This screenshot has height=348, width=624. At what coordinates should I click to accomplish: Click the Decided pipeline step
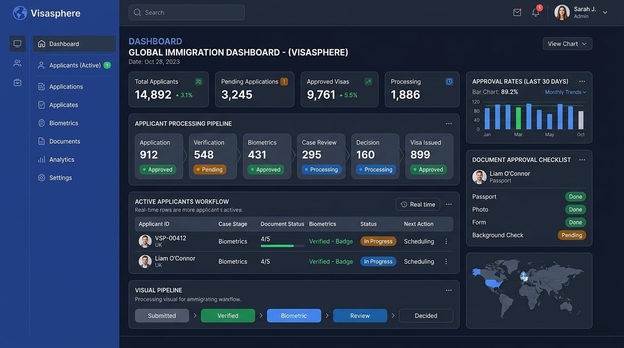426,316
